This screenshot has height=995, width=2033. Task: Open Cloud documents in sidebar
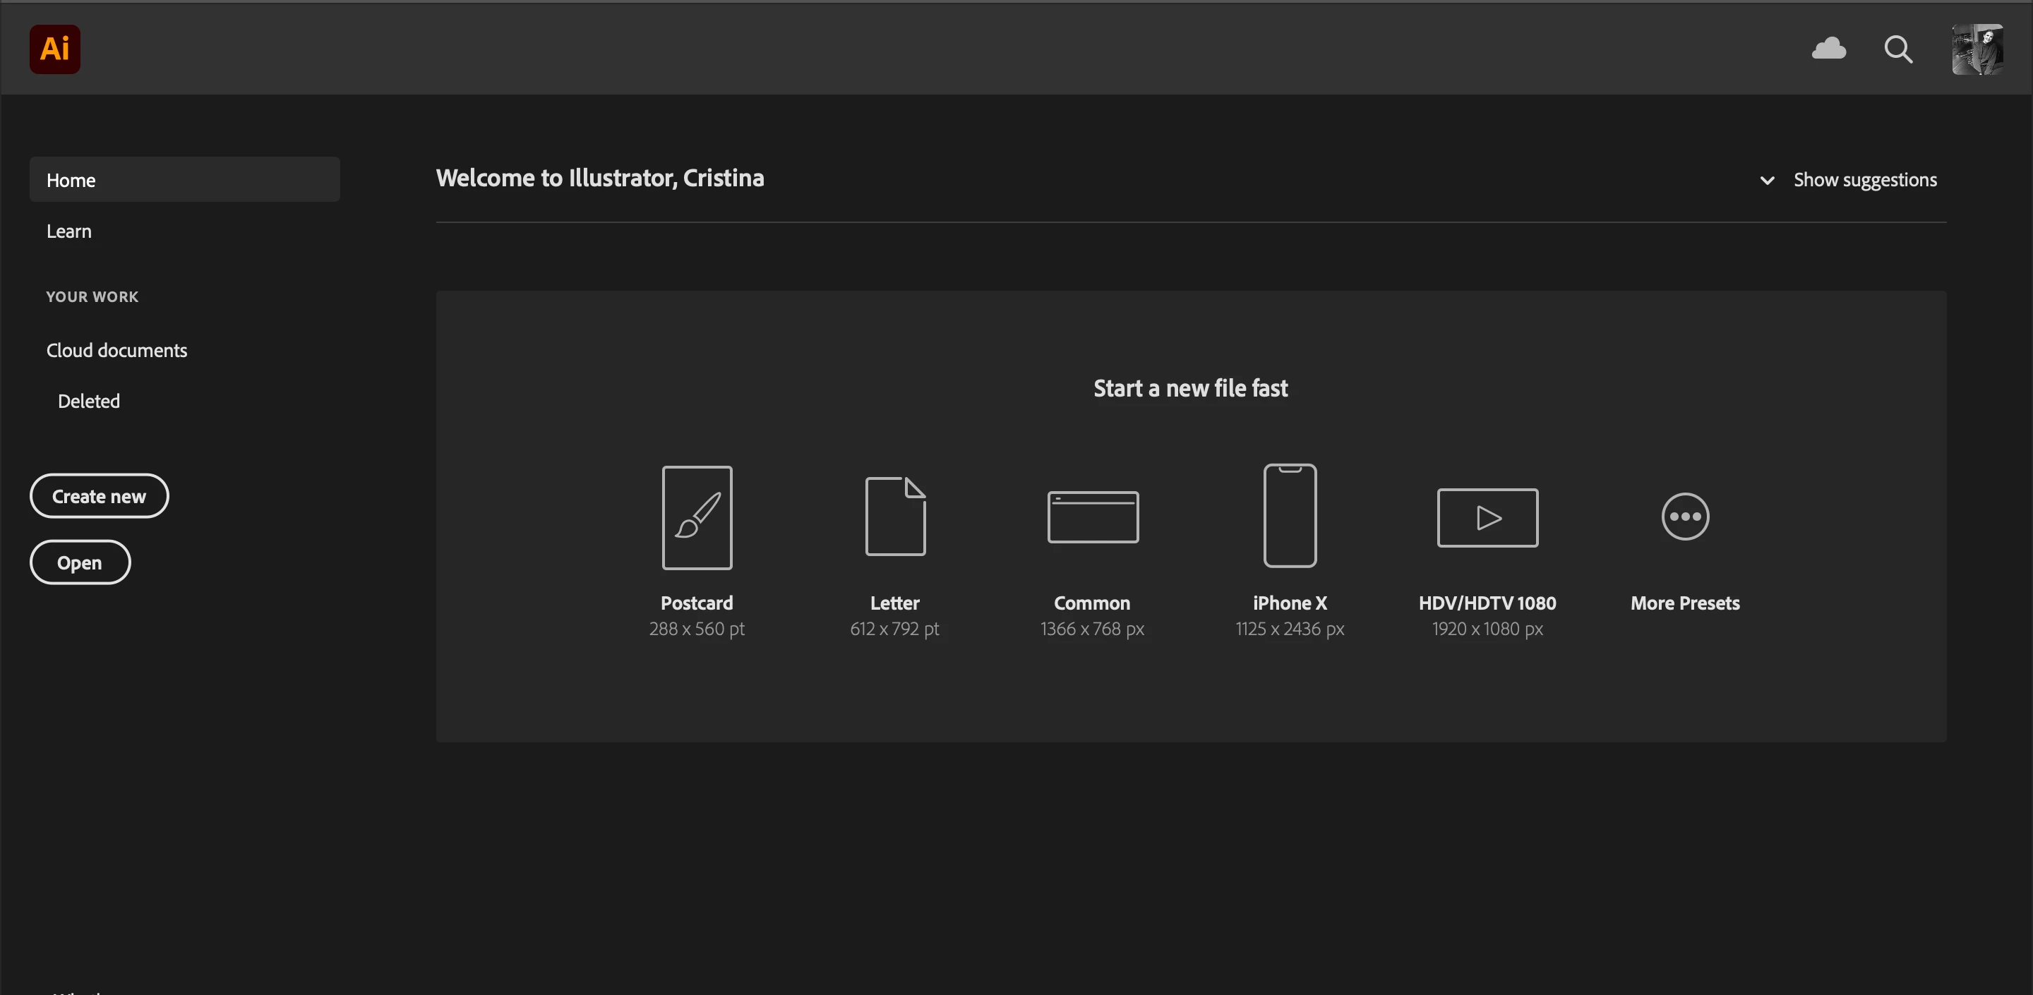click(x=116, y=350)
